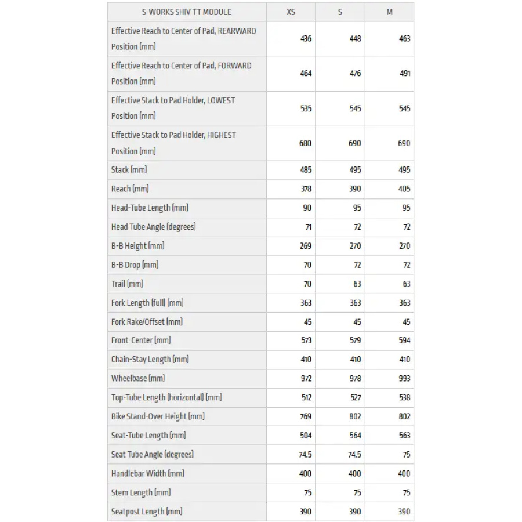Click the Wheelbase value 993 for M
The width and height of the screenshot is (522, 522).
(x=404, y=379)
